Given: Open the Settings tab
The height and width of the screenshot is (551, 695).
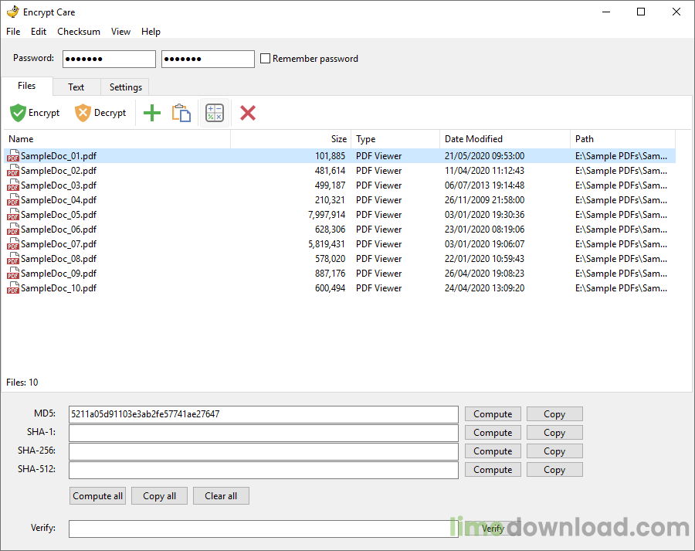Looking at the screenshot, I should pos(124,87).
